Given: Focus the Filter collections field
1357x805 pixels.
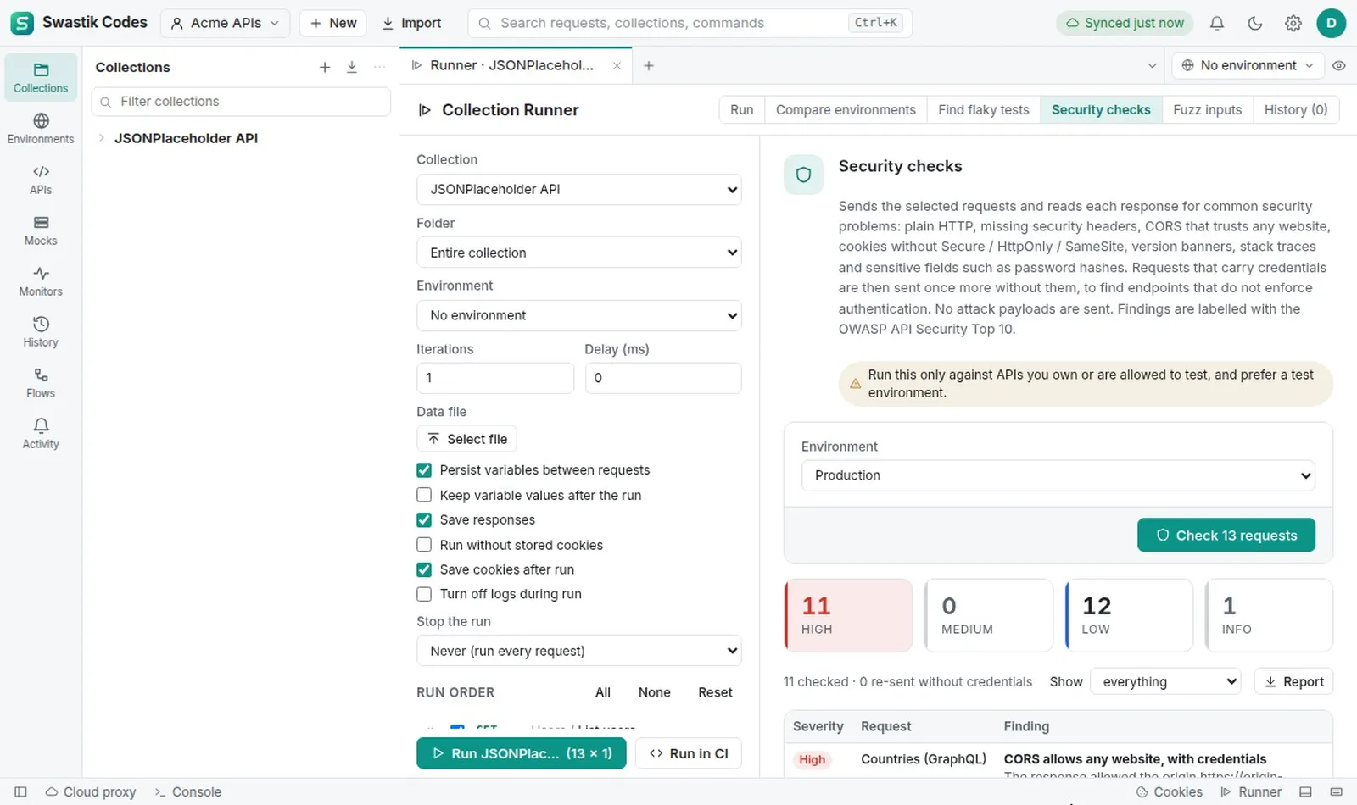Looking at the screenshot, I should click(x=241, y=102).
